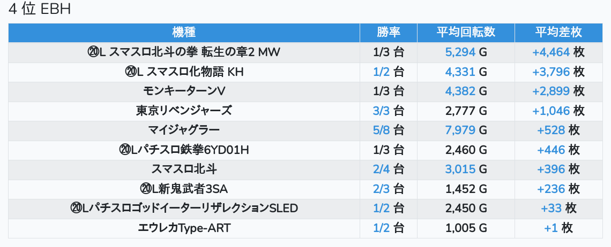Open the 東京リベンジャーズ machine entry
The height and width of the screenshot is (247, 611).
tap(184, 111)
